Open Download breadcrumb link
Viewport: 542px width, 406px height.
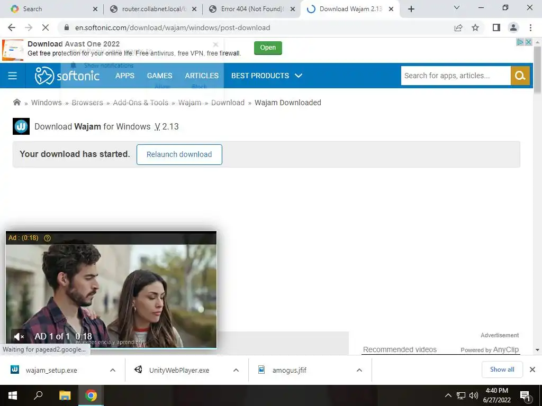(228, 103)
